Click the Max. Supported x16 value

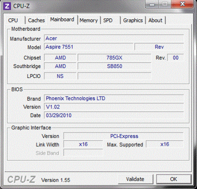(164, 144)
